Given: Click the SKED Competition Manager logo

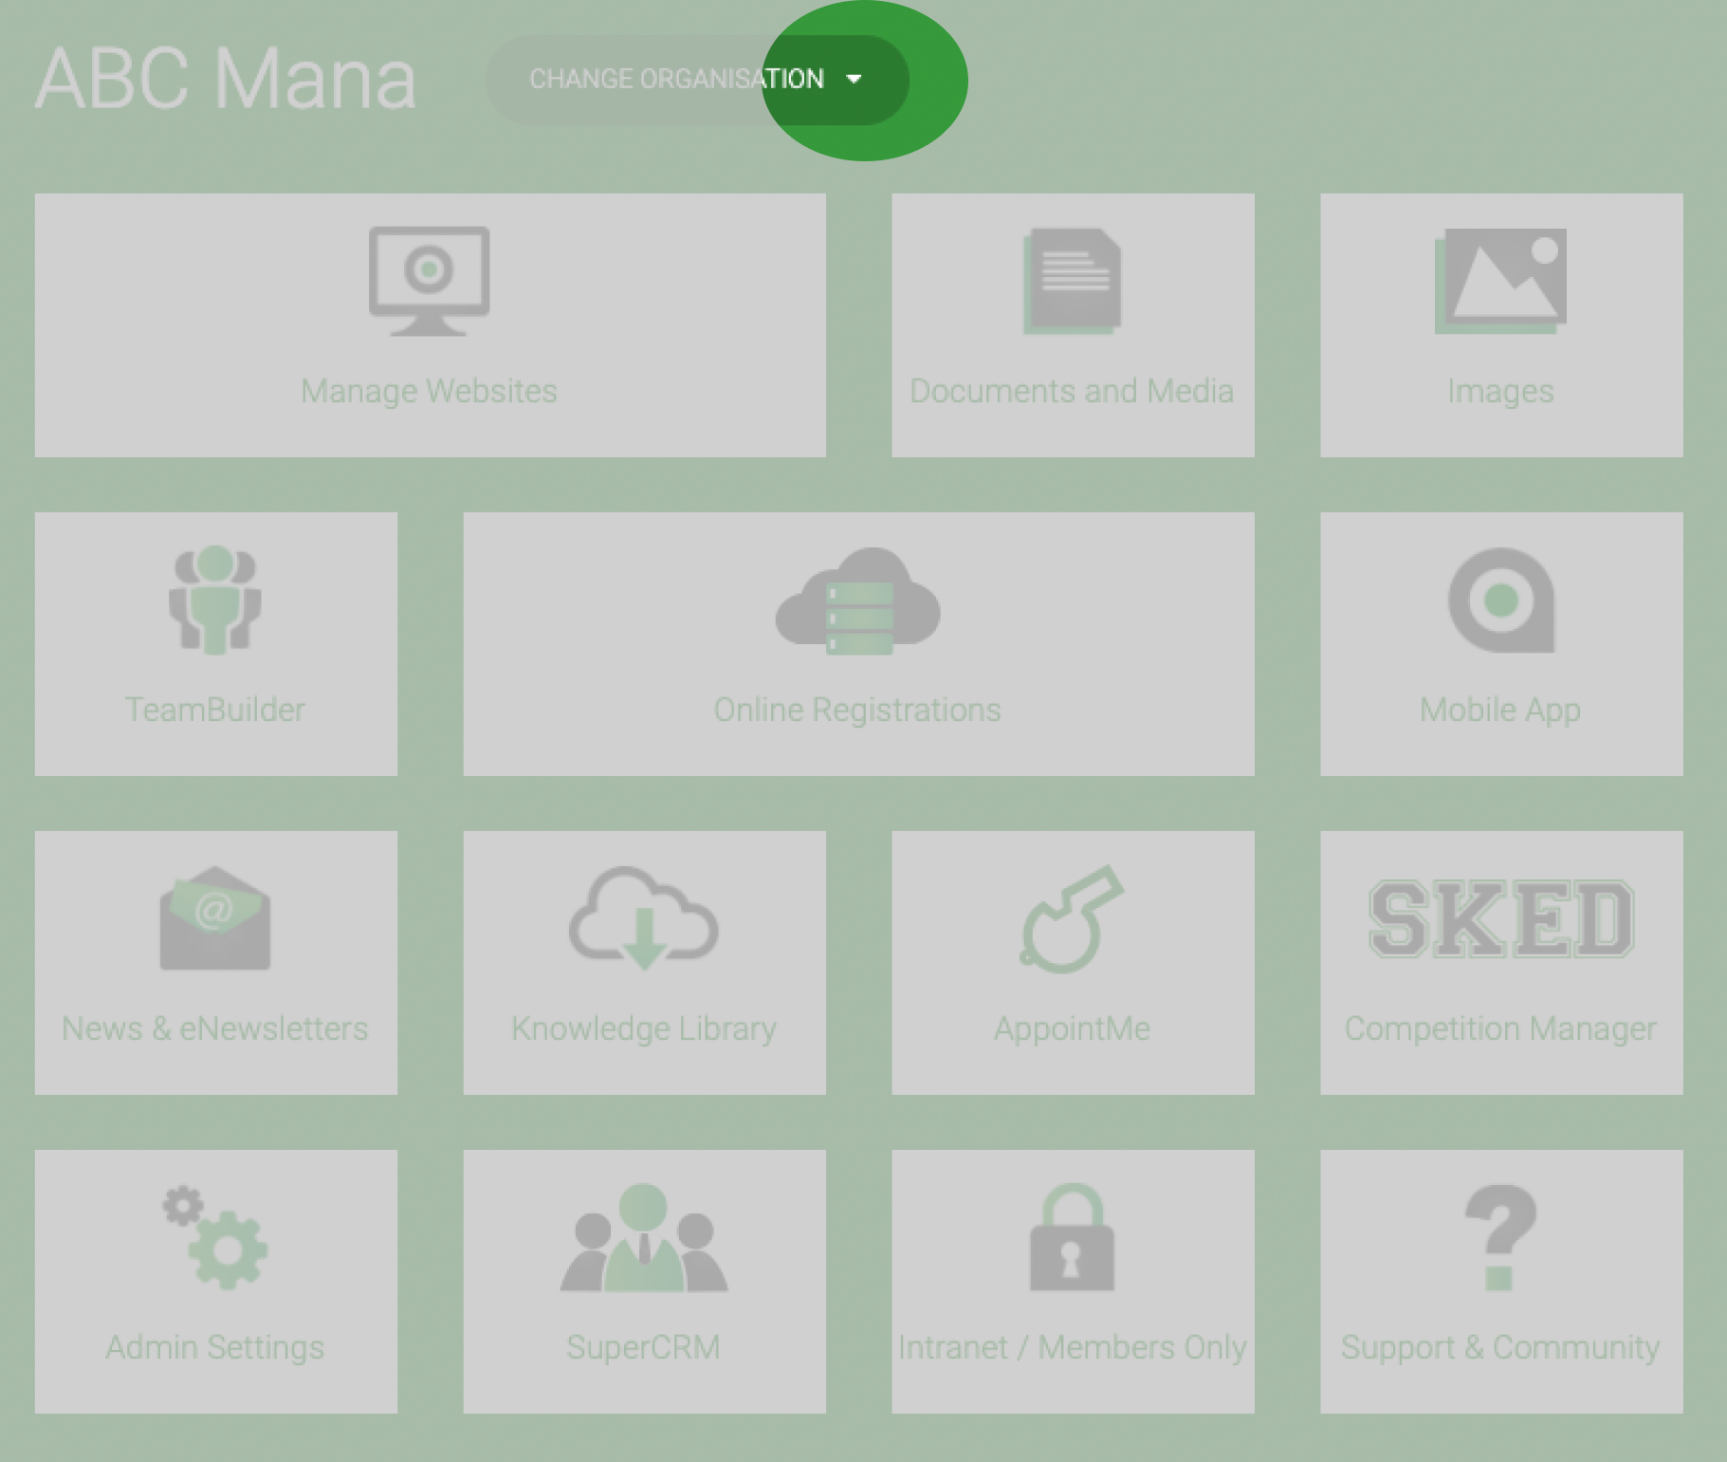Looking at the screenshot, I should (x=1500, y=918).
